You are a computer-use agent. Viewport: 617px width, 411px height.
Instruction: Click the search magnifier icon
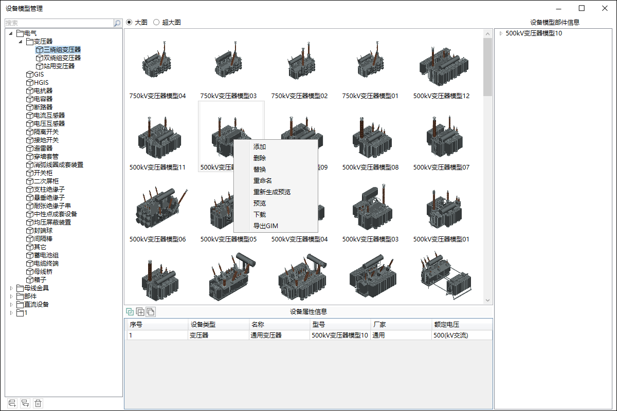[118, 23]
